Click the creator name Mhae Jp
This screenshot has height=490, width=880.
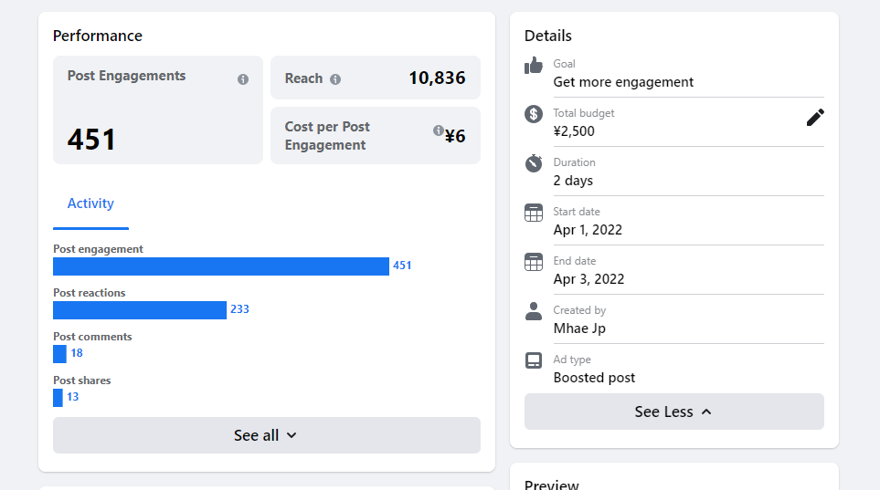point(579,328)
